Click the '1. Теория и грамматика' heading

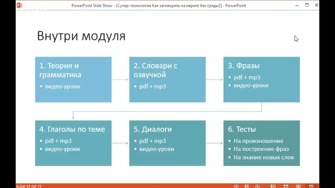[x=60, y=70]
